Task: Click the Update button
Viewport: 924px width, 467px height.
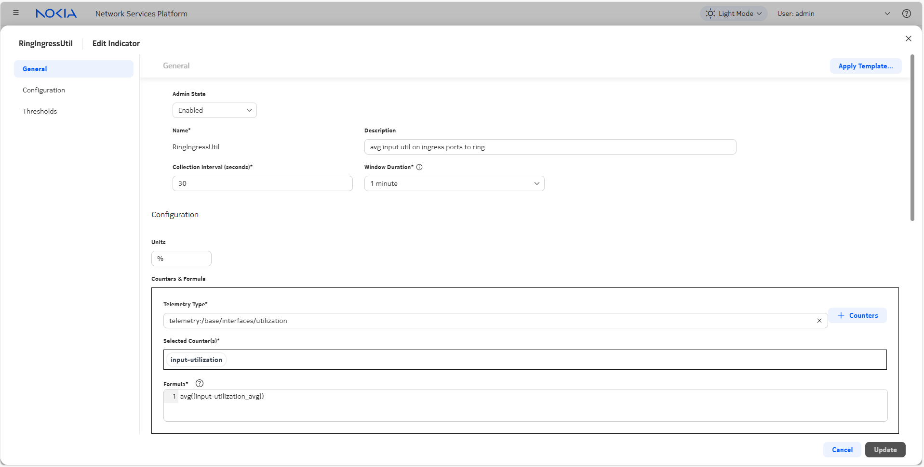Action: [x=885, y=450]
